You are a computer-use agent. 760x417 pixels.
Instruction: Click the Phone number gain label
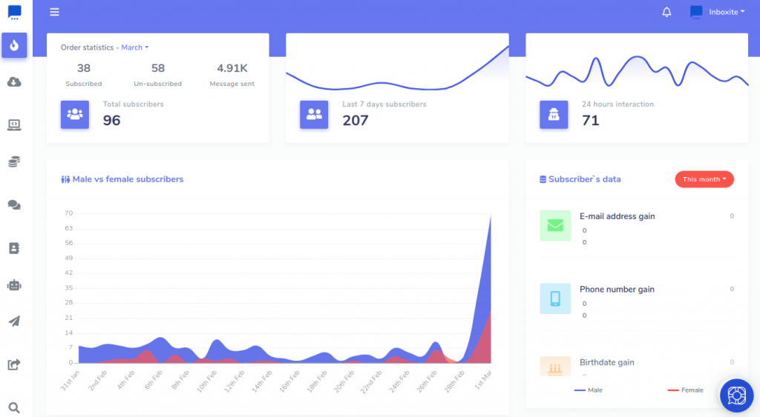(617, 290)
